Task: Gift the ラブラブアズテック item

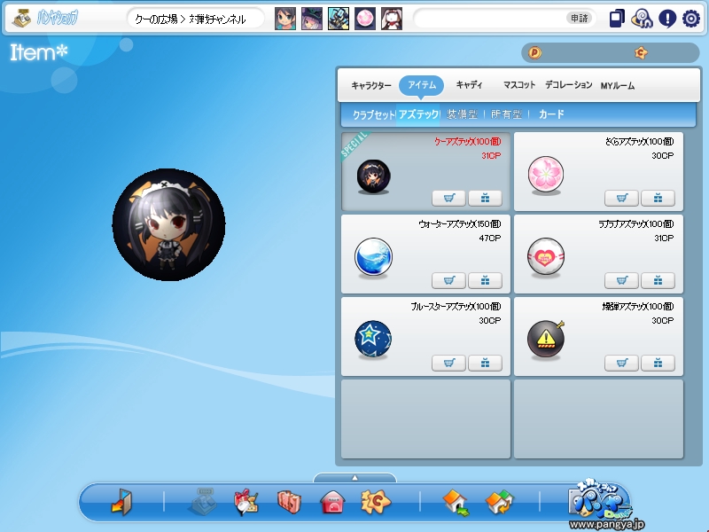Action: click(x=658, y=280)
